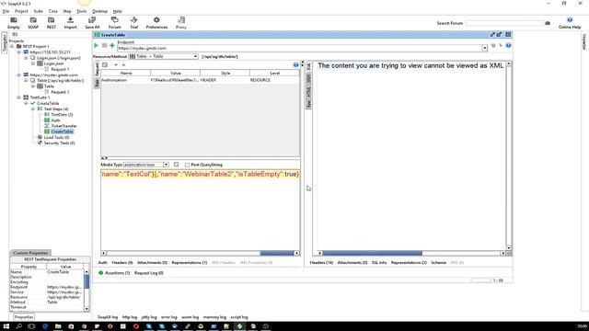Click the Task View taskbar icon

click(31, 326)
